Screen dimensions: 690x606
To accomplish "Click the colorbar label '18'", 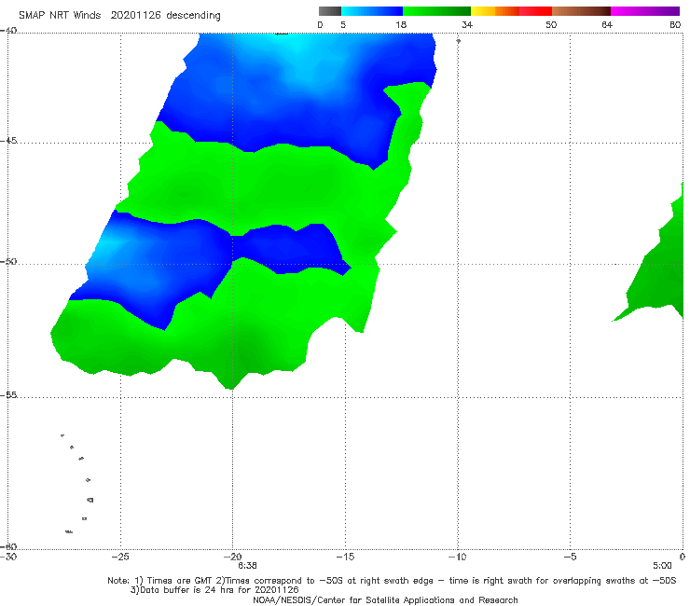I will pyautogui.click(x=401, y=24).
